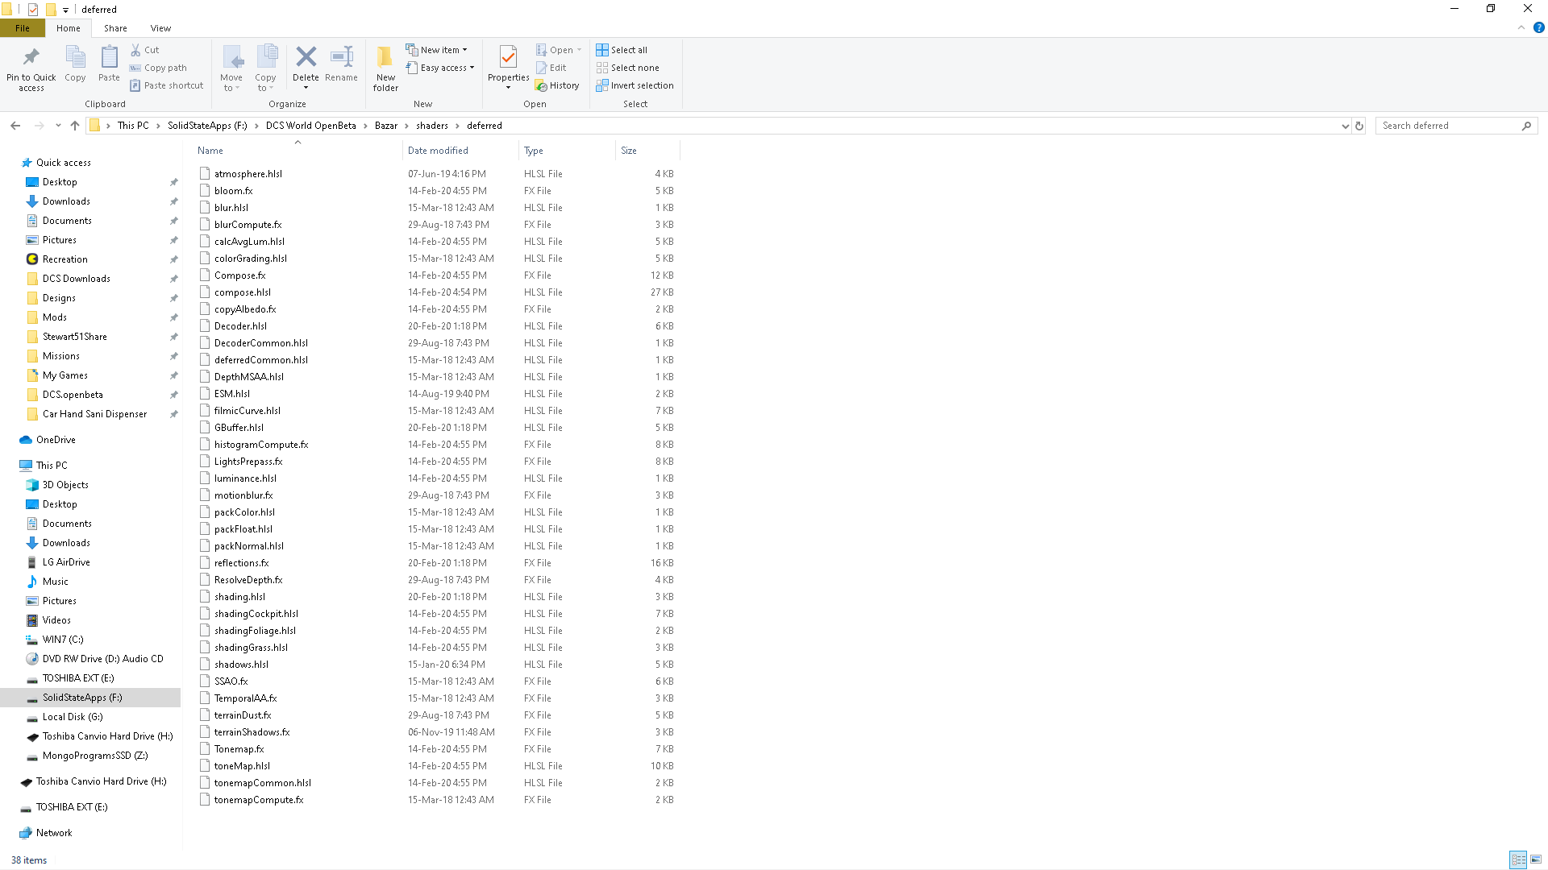Click the Paste icon in Clipboard group
Image resolution: width=1548 pixels, height=870 pixels.
click(109, 63)
